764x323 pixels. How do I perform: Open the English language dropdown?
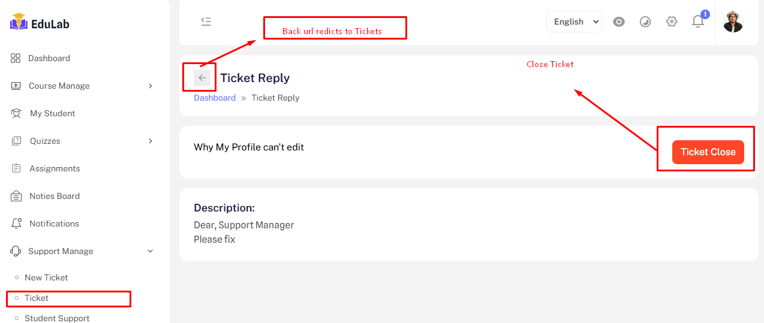pyautogui.click(x=574, y=22)
